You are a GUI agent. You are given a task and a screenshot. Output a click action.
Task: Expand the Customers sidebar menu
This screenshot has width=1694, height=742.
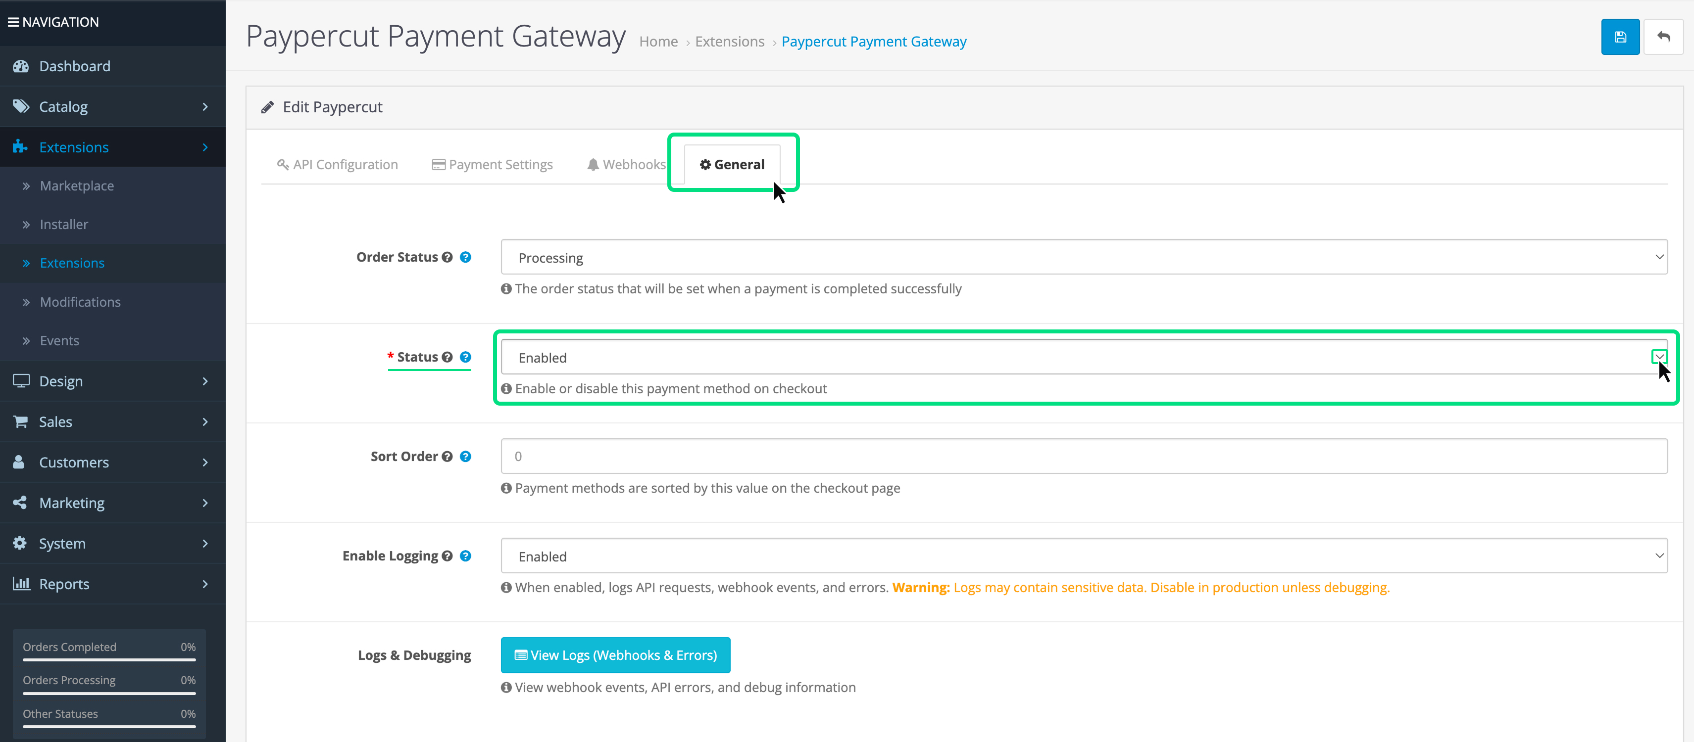pos(112,462)
